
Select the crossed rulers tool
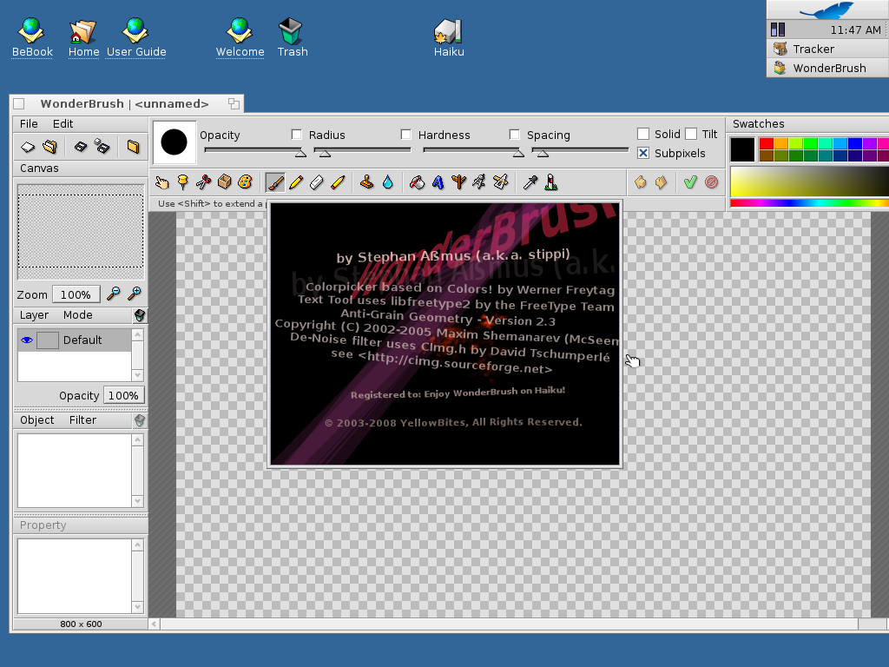coord(501,182)
